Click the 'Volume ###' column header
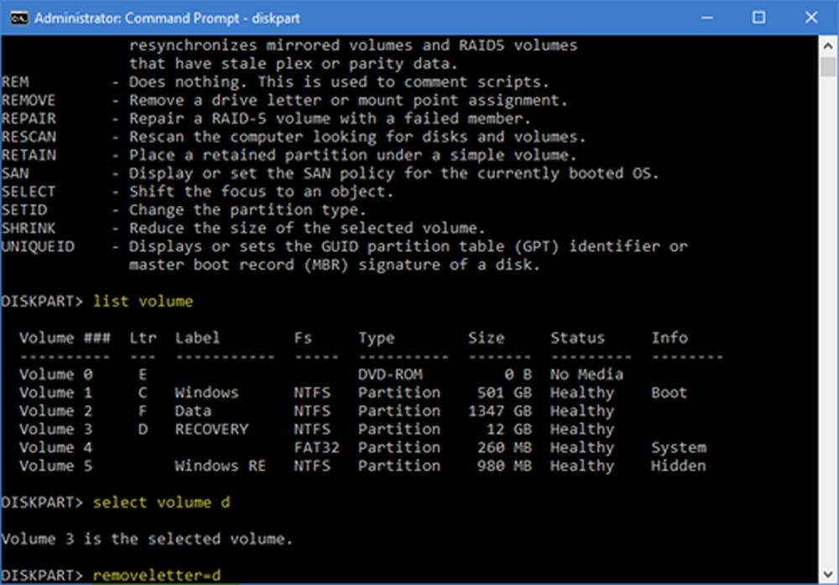The image size is (839, 585). tap(65, 338)
